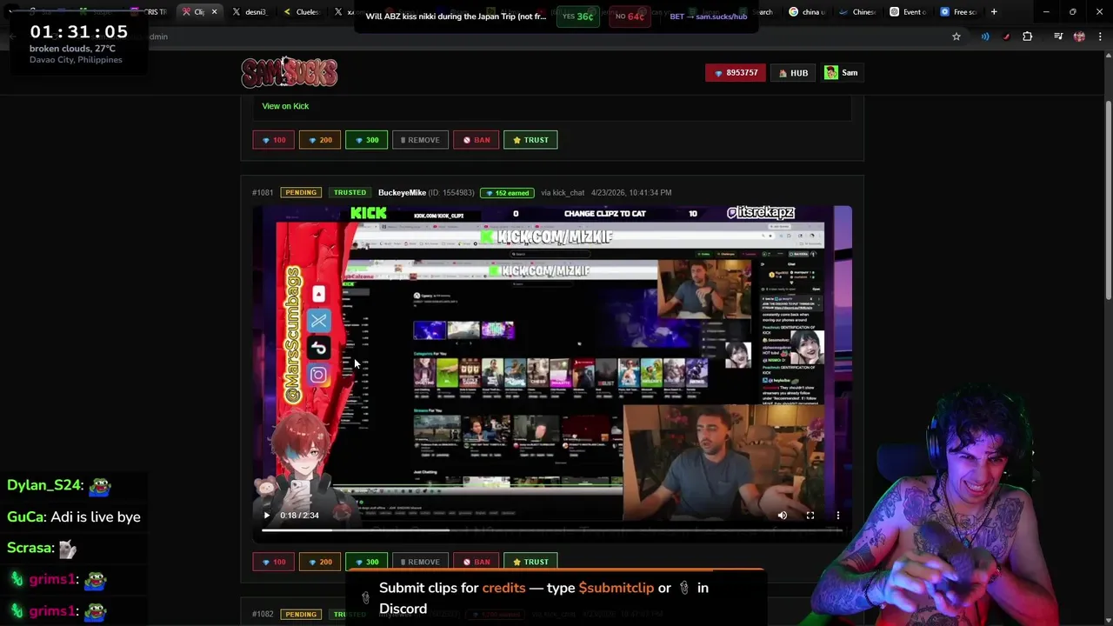Award 200 credits beneath the #1081 video
The width and height of the screenshot is (1113, 626).
coord(320,562)
